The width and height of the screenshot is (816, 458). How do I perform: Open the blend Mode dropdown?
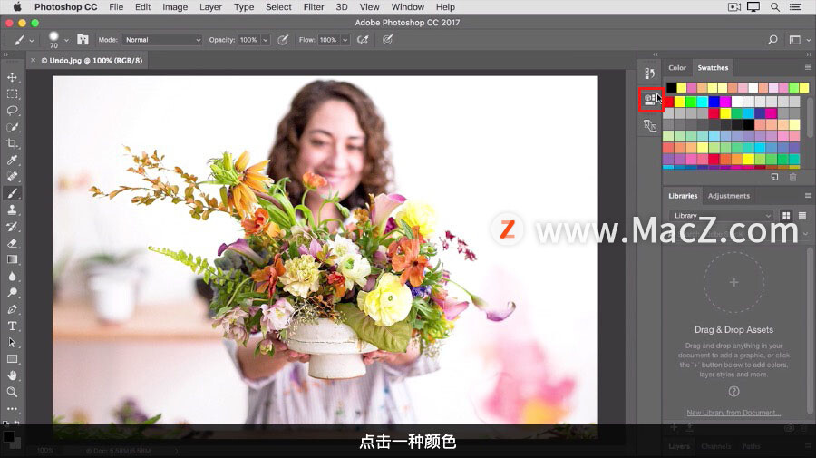pos(162,40)
